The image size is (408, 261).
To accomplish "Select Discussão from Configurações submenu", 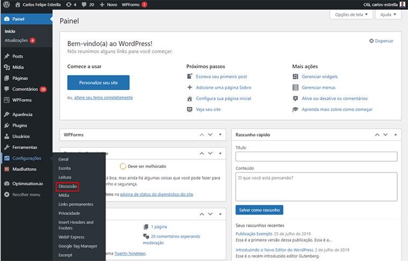I will click(68, 187).
